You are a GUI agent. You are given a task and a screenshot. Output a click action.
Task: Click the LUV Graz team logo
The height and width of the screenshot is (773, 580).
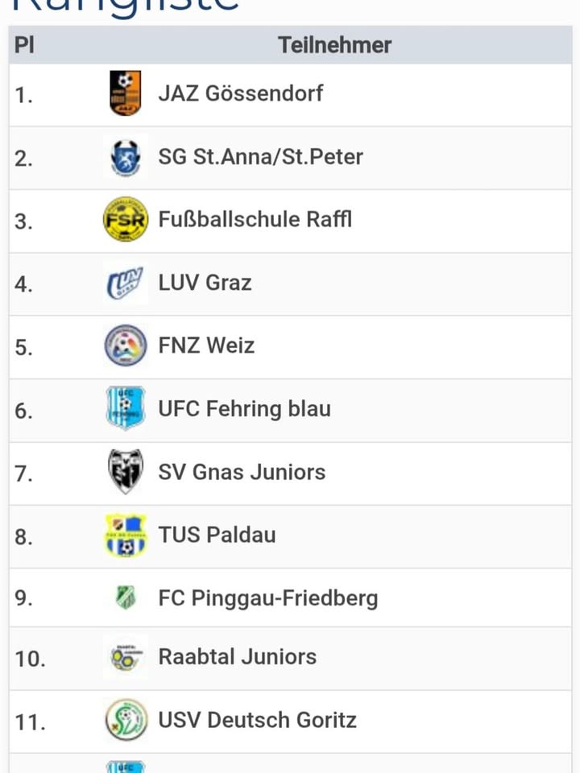pos(125,283)
